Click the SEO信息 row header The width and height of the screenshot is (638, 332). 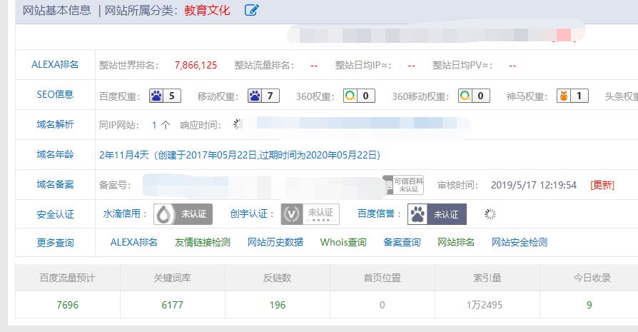[x=55, y=94]
